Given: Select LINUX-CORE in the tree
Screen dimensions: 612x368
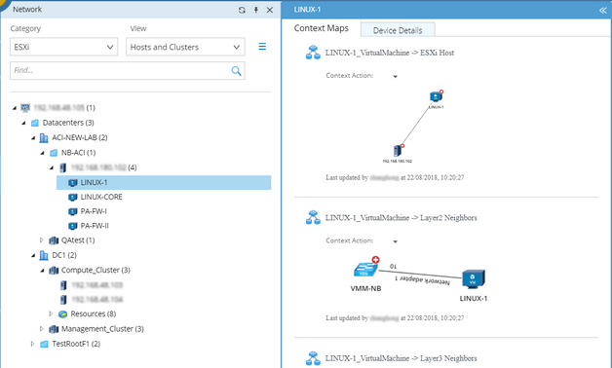Looking at the screenshot, I should point(101,197).
